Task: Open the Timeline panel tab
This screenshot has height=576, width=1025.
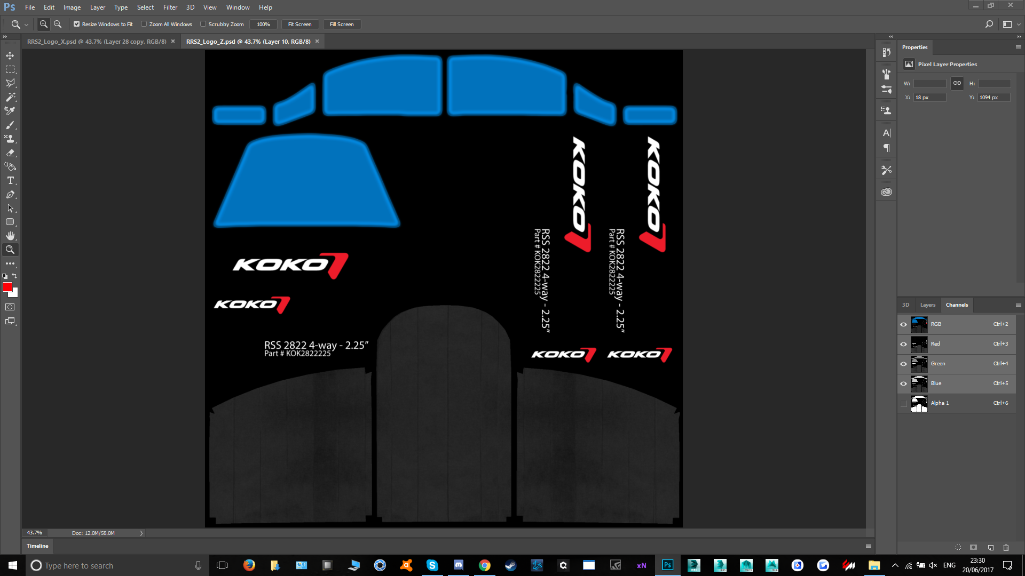Action: tap(37, 546)
